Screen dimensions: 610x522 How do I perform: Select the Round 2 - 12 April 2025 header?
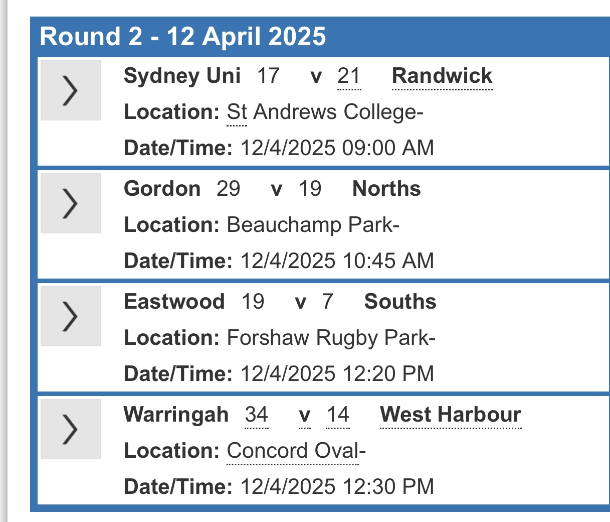[183, 37]
